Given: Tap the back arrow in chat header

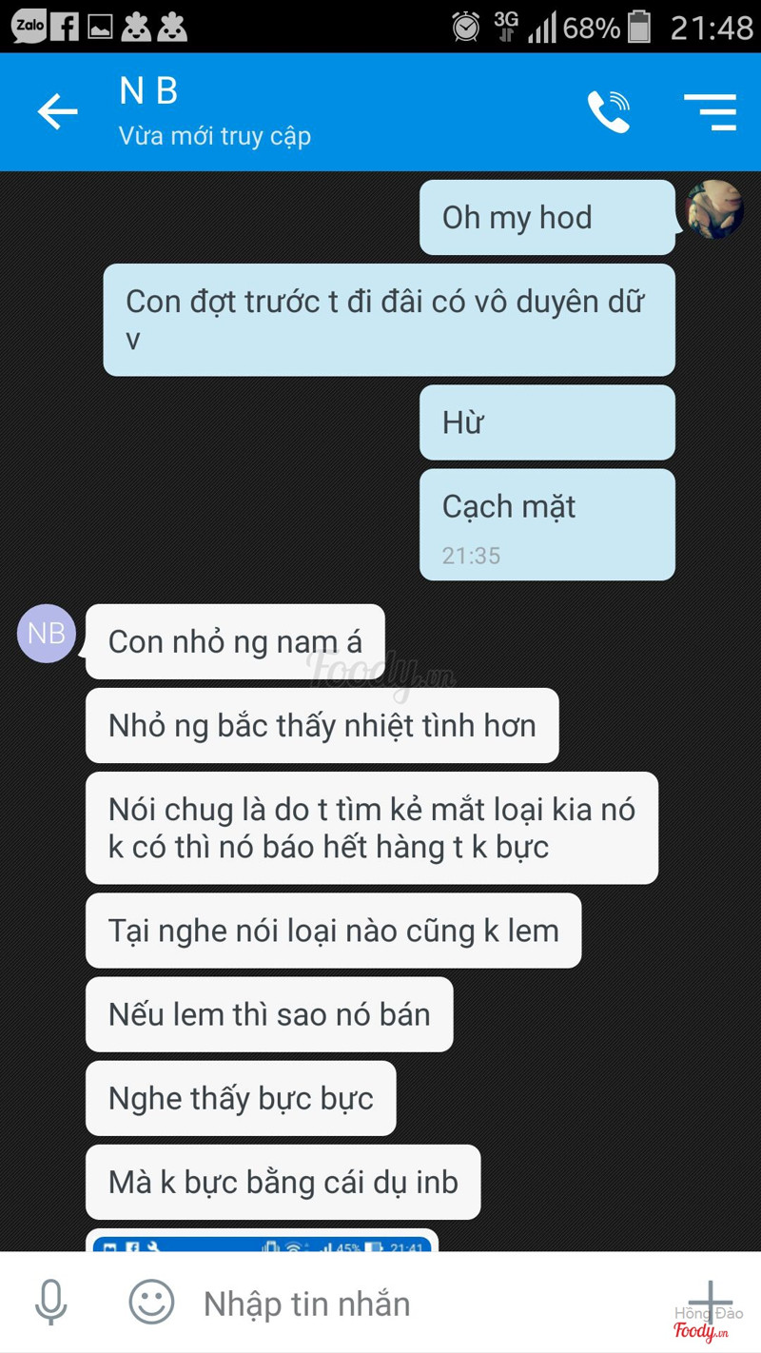Looking at the screenshot, I should (x=57, y=111).
